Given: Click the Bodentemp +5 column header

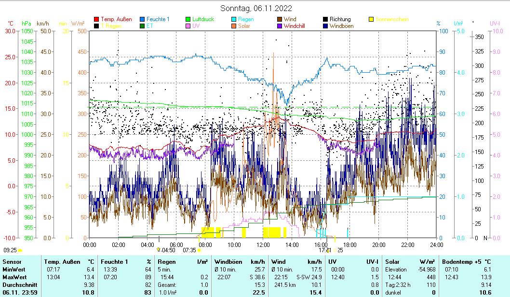Looking at the screenshot, I should coord(462,261).
